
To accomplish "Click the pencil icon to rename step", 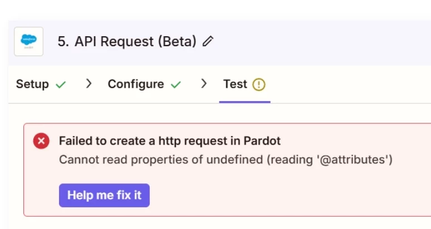I will (x=208, y=42).
